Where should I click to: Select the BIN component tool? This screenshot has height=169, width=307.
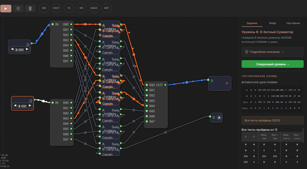tap(44, 8)
